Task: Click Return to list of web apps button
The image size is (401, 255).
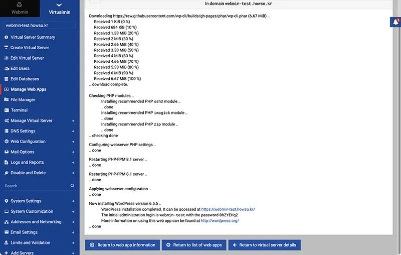Action: coord(194,245)
